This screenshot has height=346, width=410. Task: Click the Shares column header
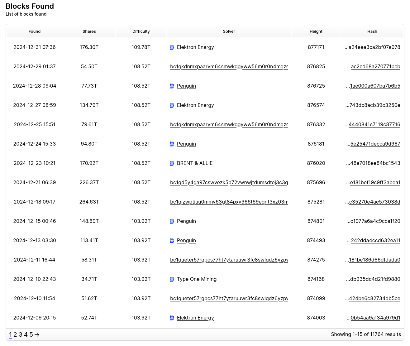[x=89, y=31]
